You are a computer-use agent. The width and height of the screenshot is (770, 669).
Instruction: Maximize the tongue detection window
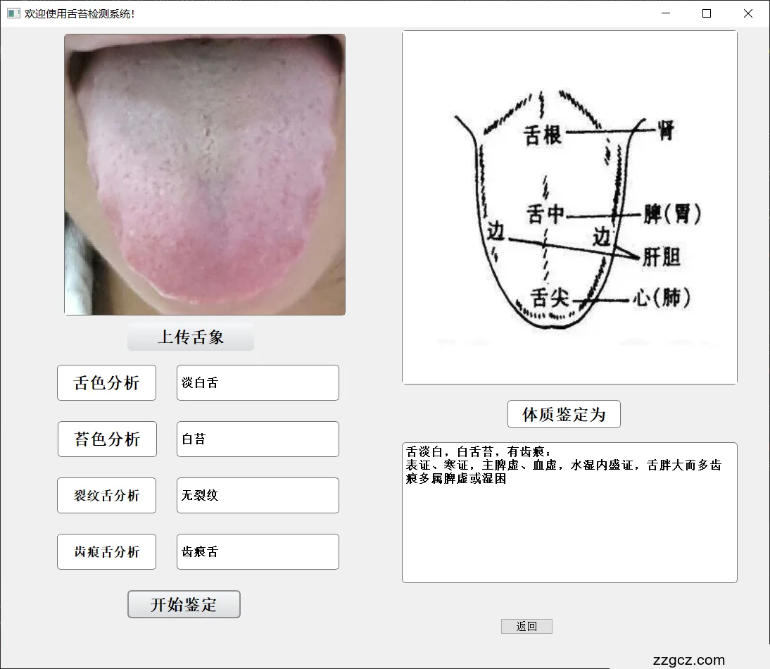pos(707,13)
